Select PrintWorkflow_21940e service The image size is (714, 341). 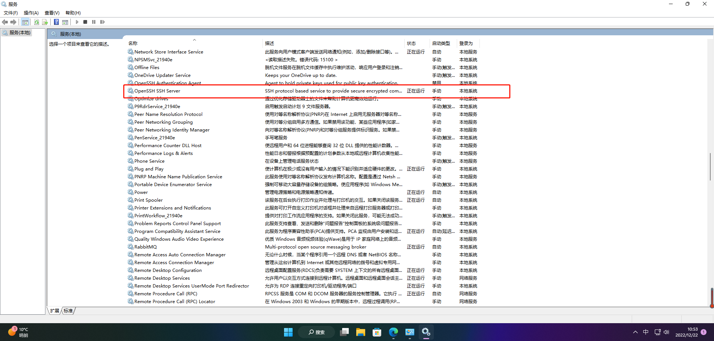click(303, 215)
